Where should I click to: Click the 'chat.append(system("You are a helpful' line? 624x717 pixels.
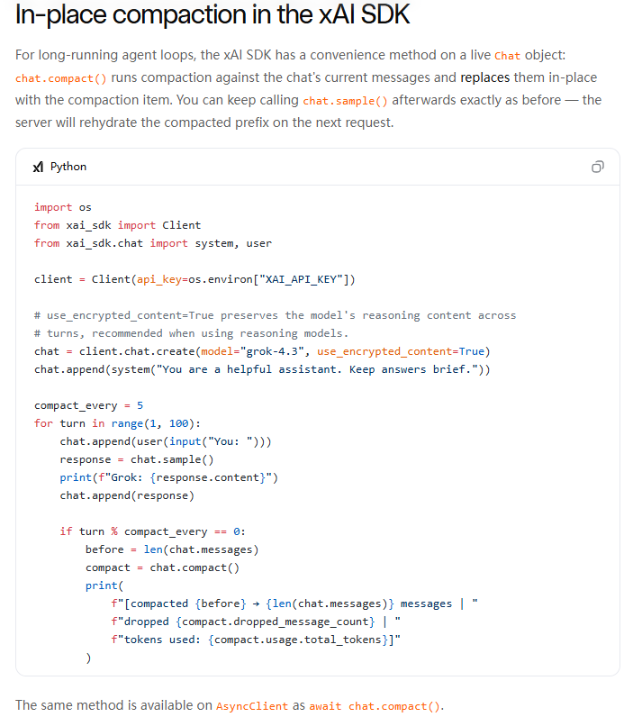pos(262,369)
